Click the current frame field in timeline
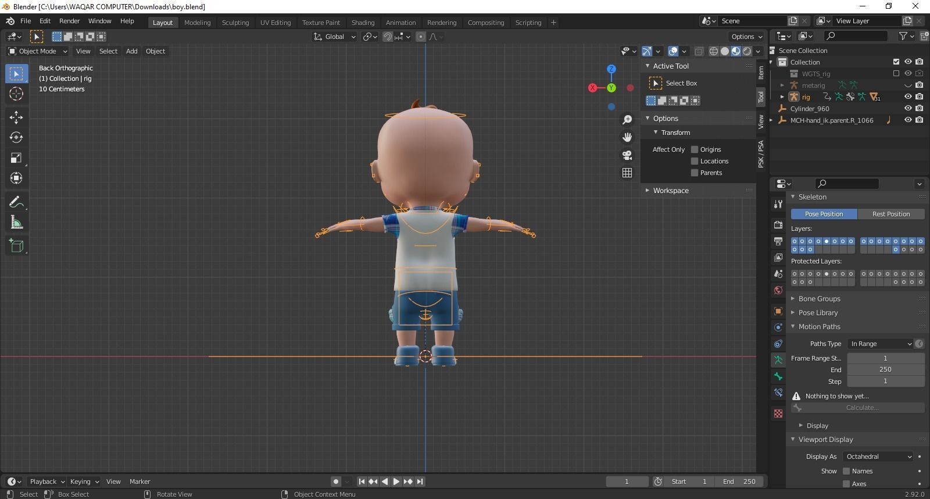This screenshot has height=499, width=930. [627, 482]
